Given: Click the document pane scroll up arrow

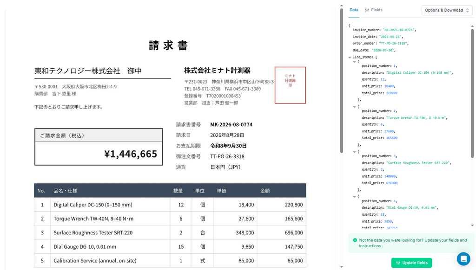Looking at the screenshot, I should coord(342,6).
